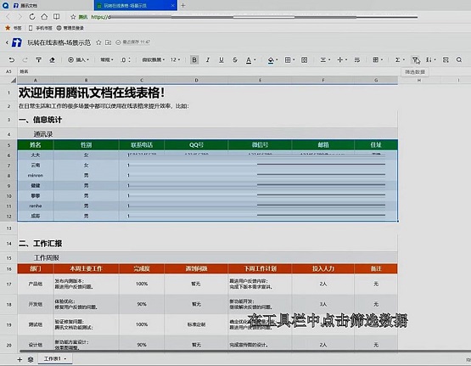Star the document as favorite

98,42
